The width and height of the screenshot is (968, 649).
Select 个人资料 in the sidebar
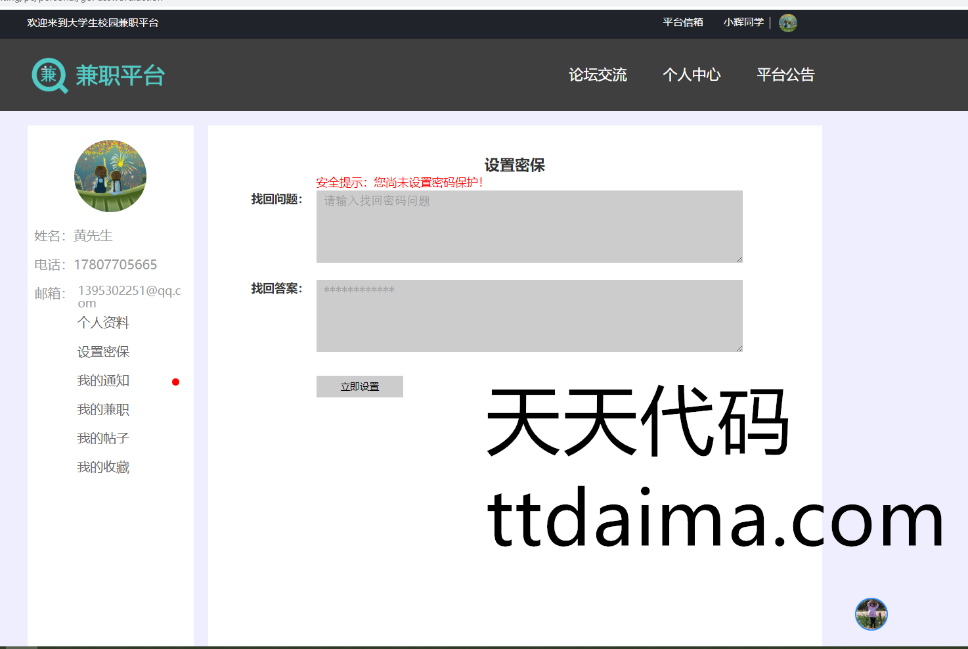[x=103, y=323]
